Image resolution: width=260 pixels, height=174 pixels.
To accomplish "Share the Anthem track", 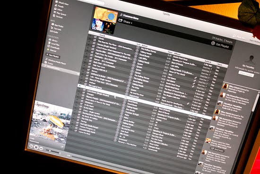I will coord(86,82).
